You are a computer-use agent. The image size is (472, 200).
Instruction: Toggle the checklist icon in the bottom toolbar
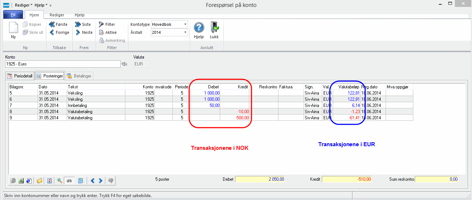click(50, 180)
